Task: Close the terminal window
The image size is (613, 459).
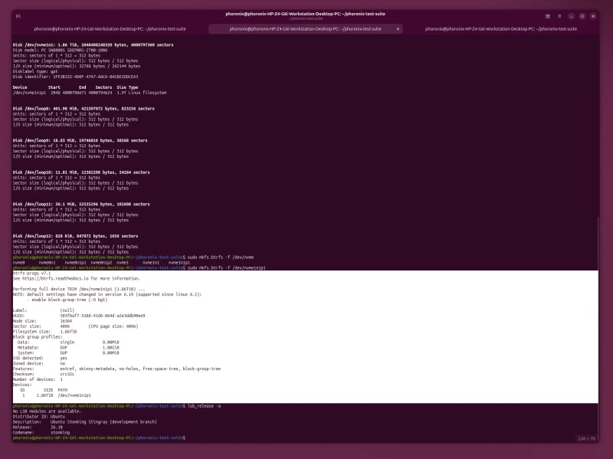Action: click(x=593, y=16)
